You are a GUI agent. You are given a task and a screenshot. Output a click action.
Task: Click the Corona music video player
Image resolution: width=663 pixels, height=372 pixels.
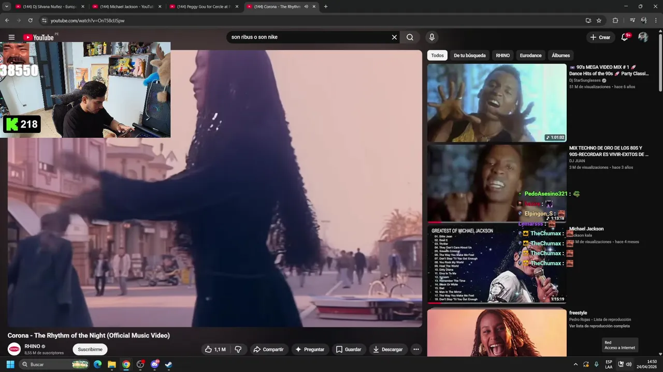(215, 189)
